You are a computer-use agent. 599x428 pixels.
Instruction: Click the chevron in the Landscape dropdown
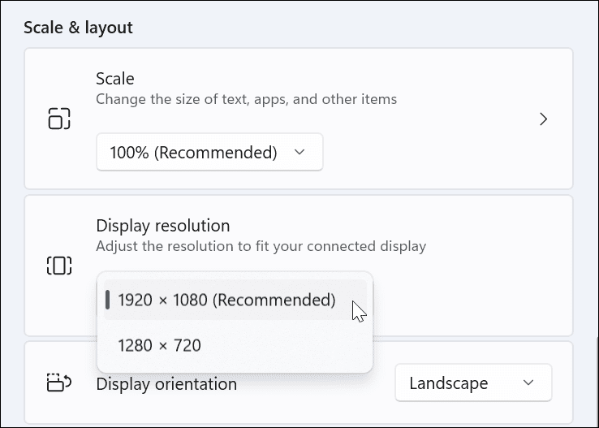528,383
